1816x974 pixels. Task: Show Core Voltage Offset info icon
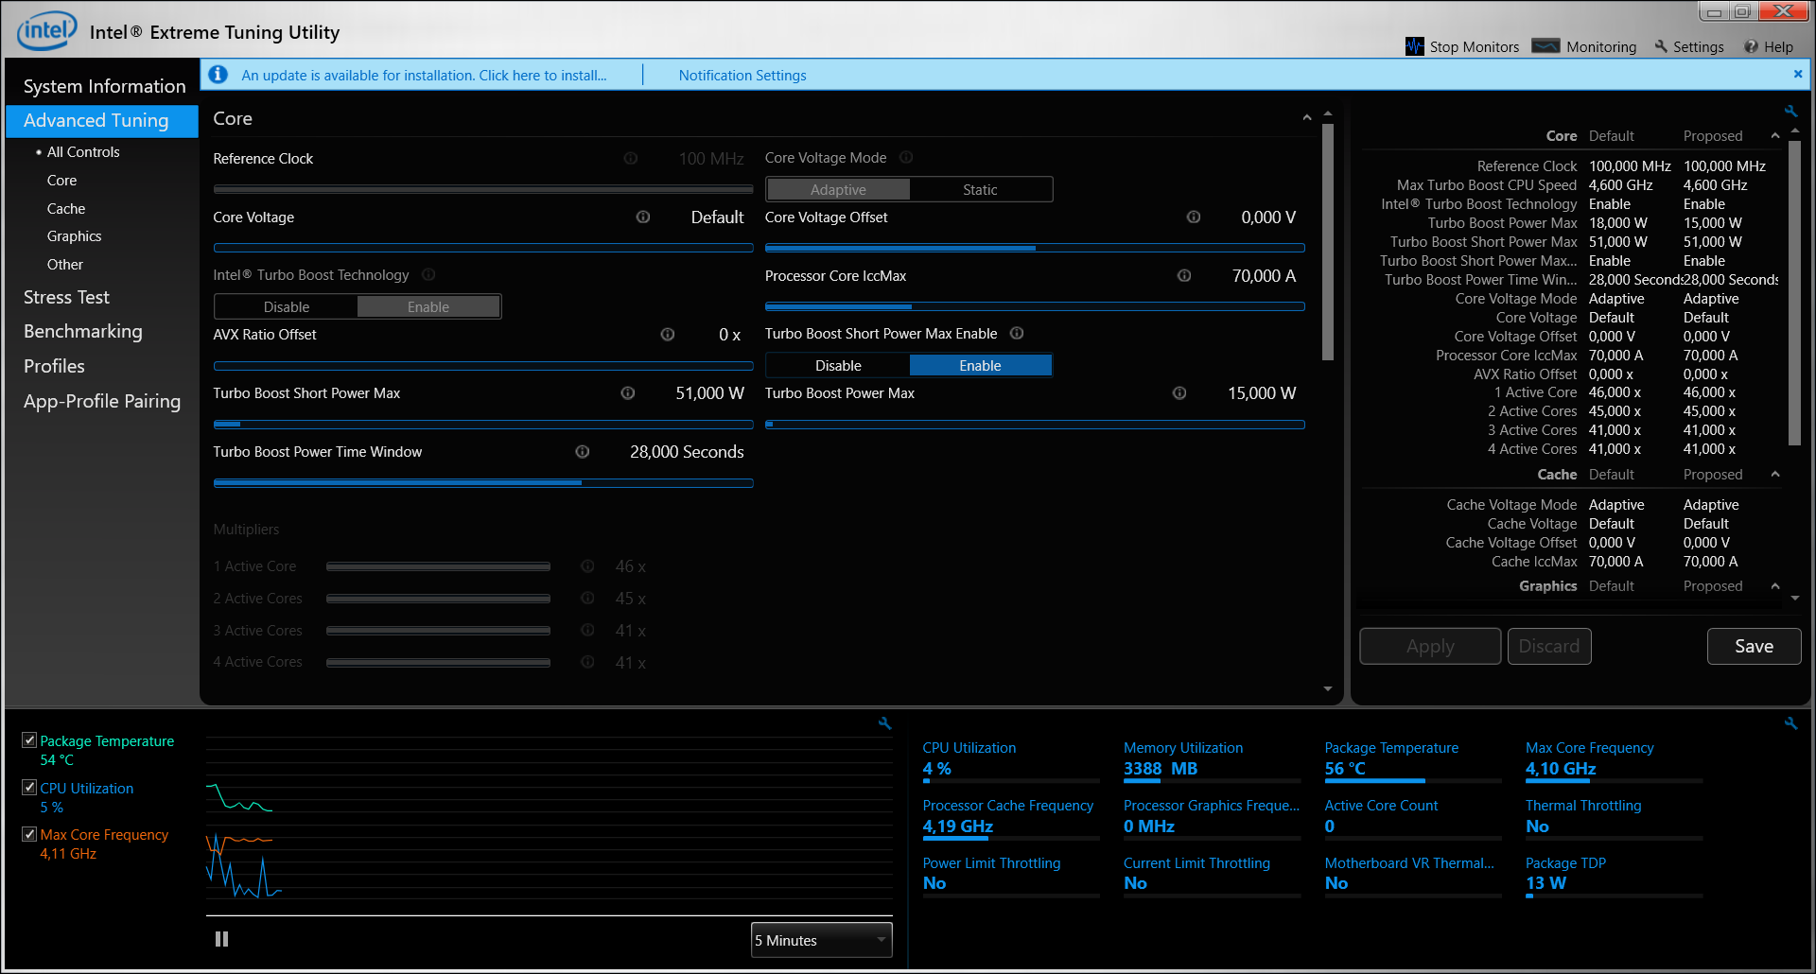pos(1194,217)
